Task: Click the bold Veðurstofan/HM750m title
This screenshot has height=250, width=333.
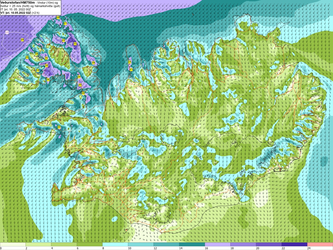Action: (x=18, y=2)
